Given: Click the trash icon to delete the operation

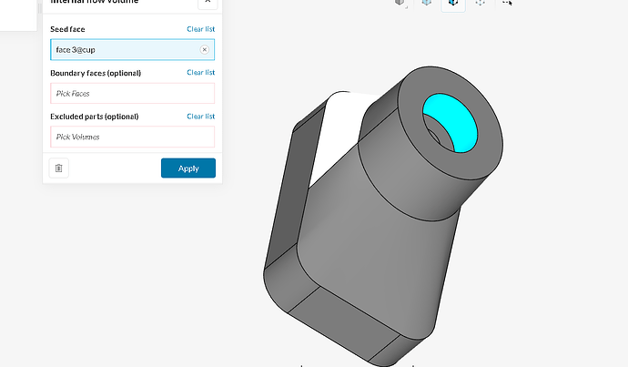Looking at the screenshot, I should pyautogui.click(x=59, y=168).
